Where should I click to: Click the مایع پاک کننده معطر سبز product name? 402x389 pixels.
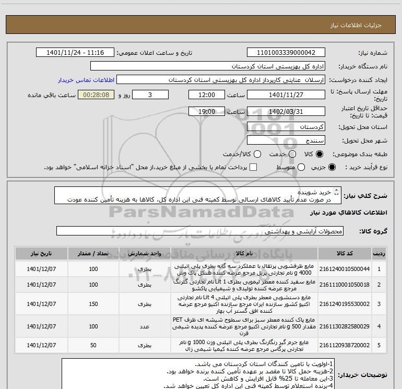pos(244,326)
